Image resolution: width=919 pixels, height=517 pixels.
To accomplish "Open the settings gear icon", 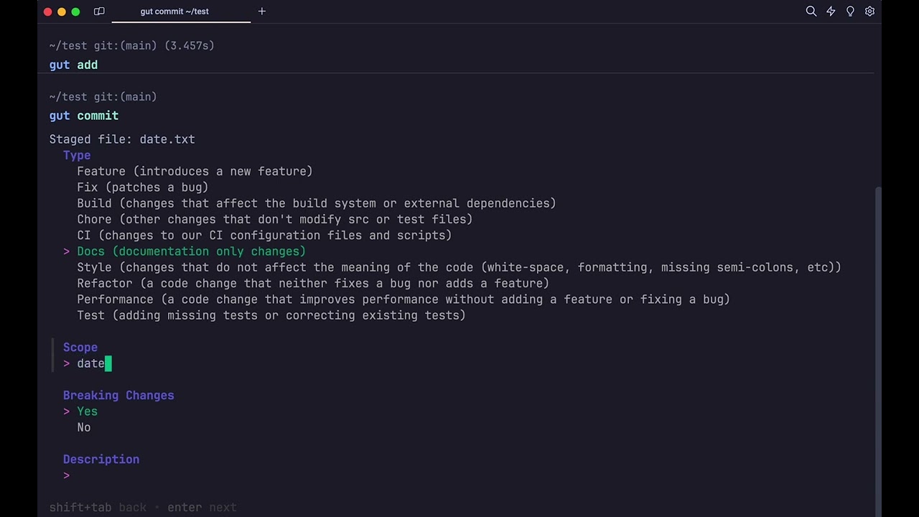I will click(x=869, y=11).
